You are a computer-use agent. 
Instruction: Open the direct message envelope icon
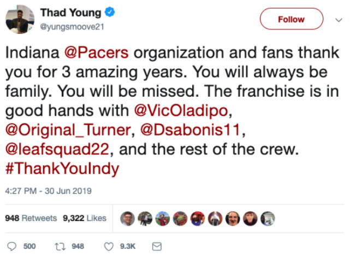[x=156, y=246]
